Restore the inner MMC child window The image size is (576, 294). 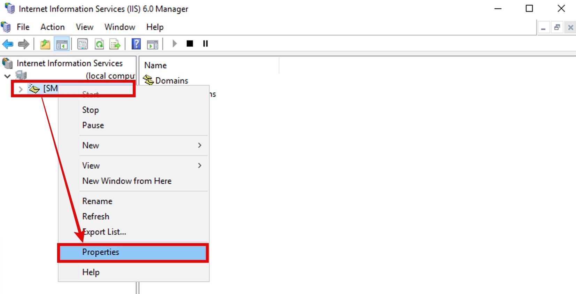(x=557, y=27)
